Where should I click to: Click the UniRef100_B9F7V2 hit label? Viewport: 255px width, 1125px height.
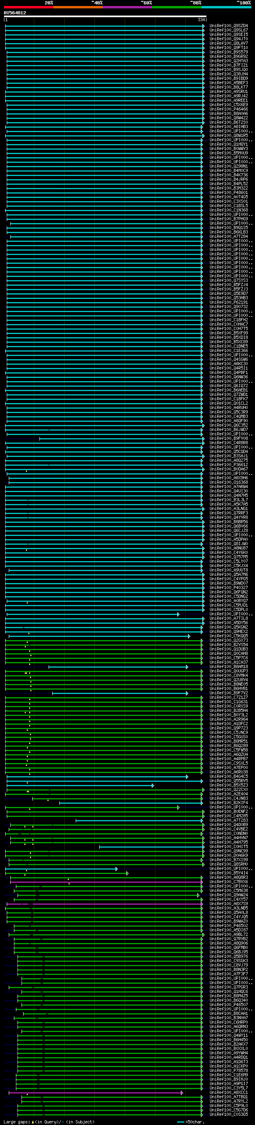pos(228,694)
